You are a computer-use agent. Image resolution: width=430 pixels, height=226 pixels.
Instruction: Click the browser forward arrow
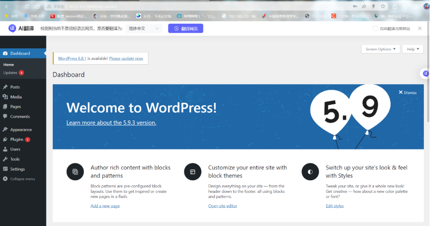(17, 6)
